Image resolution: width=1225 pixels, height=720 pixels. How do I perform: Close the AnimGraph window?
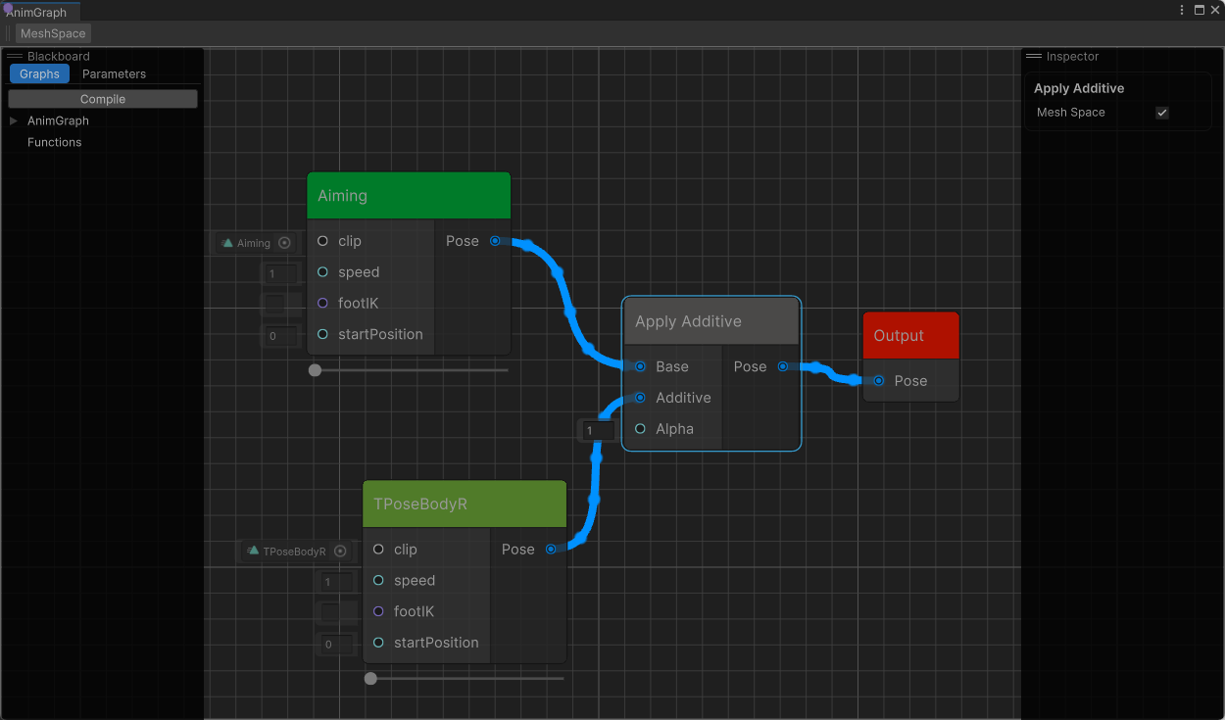click(x=1215, y=10)
